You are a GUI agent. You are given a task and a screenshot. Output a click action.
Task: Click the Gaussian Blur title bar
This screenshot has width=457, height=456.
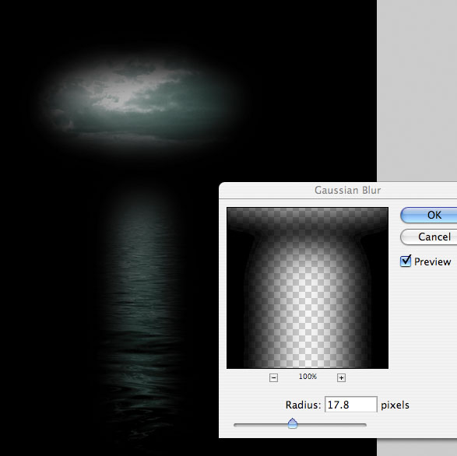(x=338, y=191)
